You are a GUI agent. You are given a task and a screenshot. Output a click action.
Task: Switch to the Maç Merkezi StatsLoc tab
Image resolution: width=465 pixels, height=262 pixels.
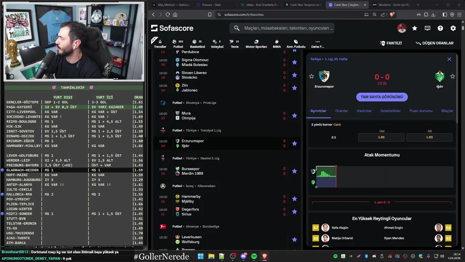coord(171,5)
